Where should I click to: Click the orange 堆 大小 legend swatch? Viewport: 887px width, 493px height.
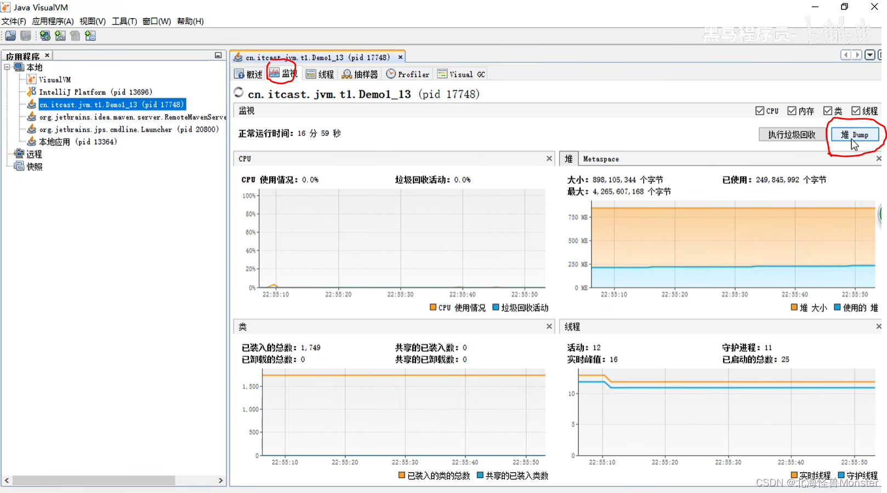[x=794, y=308]
